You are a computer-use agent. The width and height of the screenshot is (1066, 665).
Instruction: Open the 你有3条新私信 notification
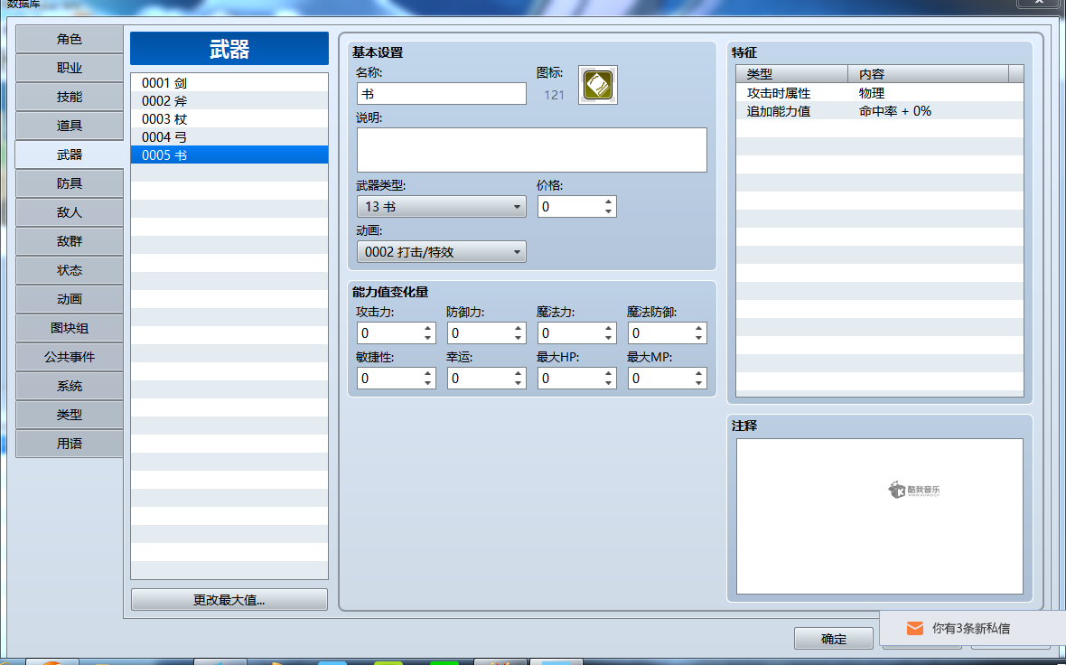[971, 628]
